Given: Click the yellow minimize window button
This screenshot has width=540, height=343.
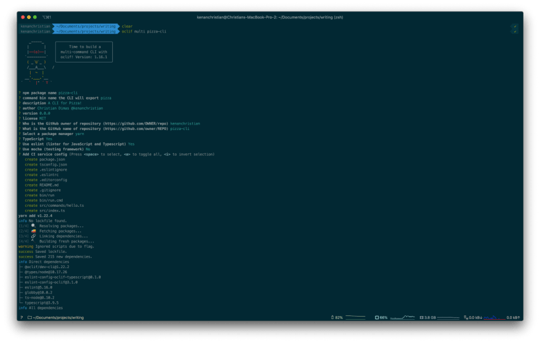Looking at the screenshot, I should coord(29,17).
